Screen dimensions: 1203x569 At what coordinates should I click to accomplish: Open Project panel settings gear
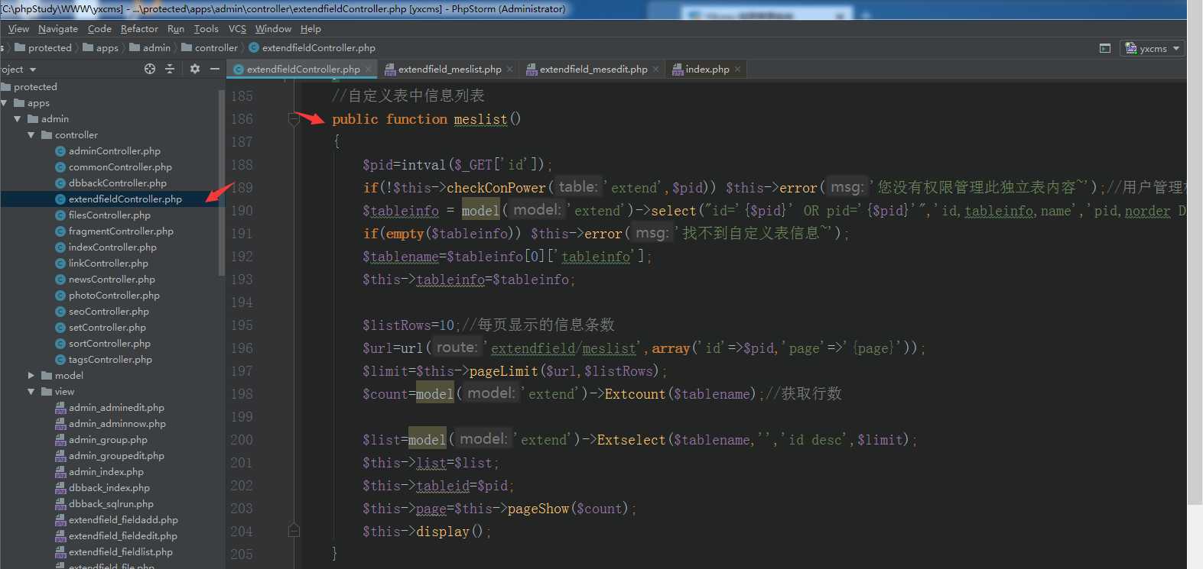(195, 69)
